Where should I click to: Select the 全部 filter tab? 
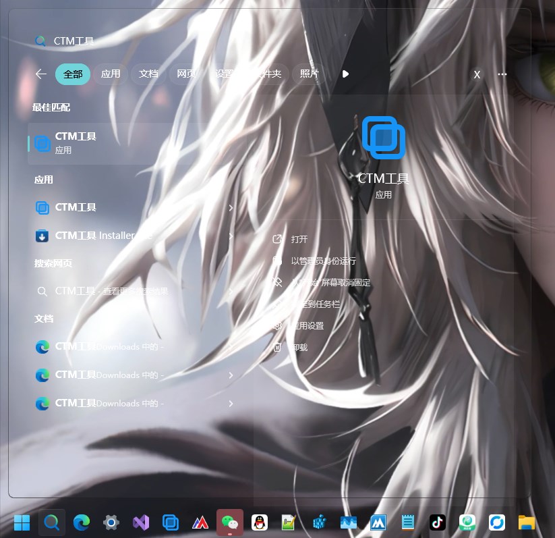(73, 74)
